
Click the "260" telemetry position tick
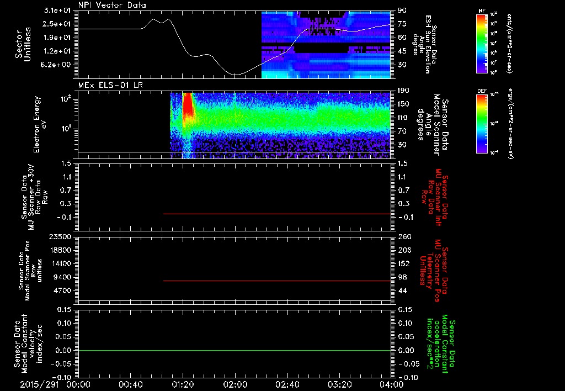coord(404,236)
